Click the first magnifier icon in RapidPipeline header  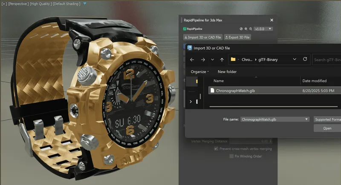tap(246, 29)
